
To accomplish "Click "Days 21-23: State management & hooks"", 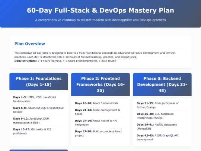I will pyautogui.click(x=100, y=112).
